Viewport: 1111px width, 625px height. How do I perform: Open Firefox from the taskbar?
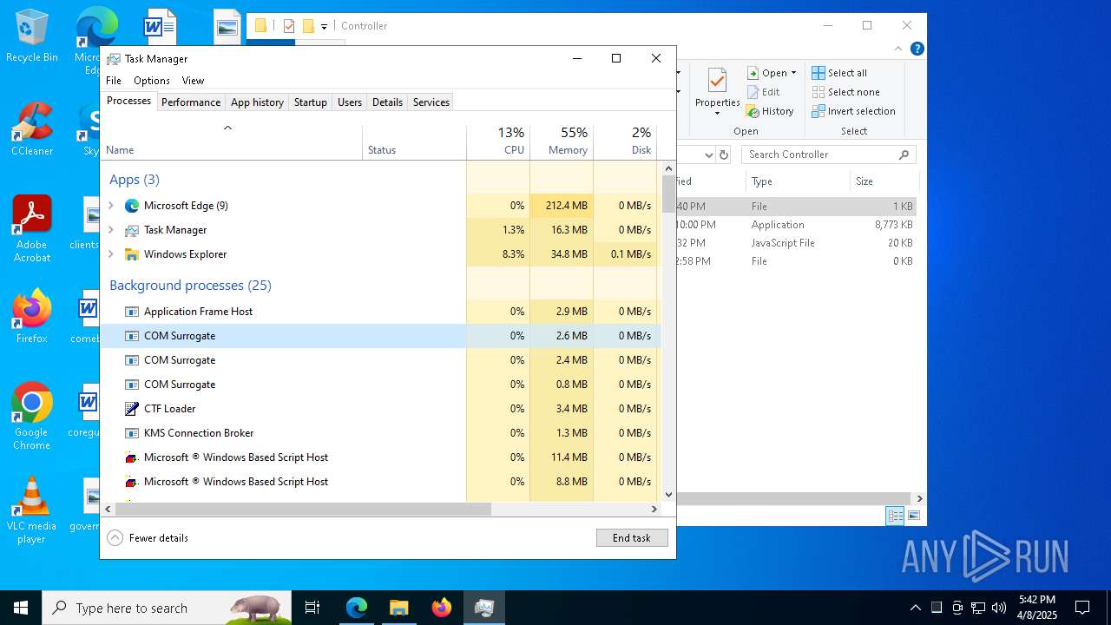point(442,608)
